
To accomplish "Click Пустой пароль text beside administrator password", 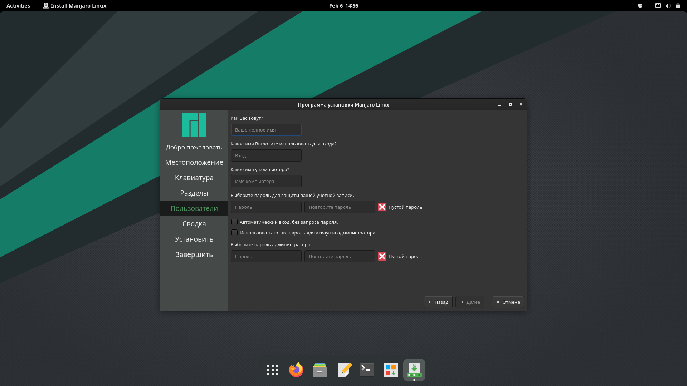I will point(405,256).
